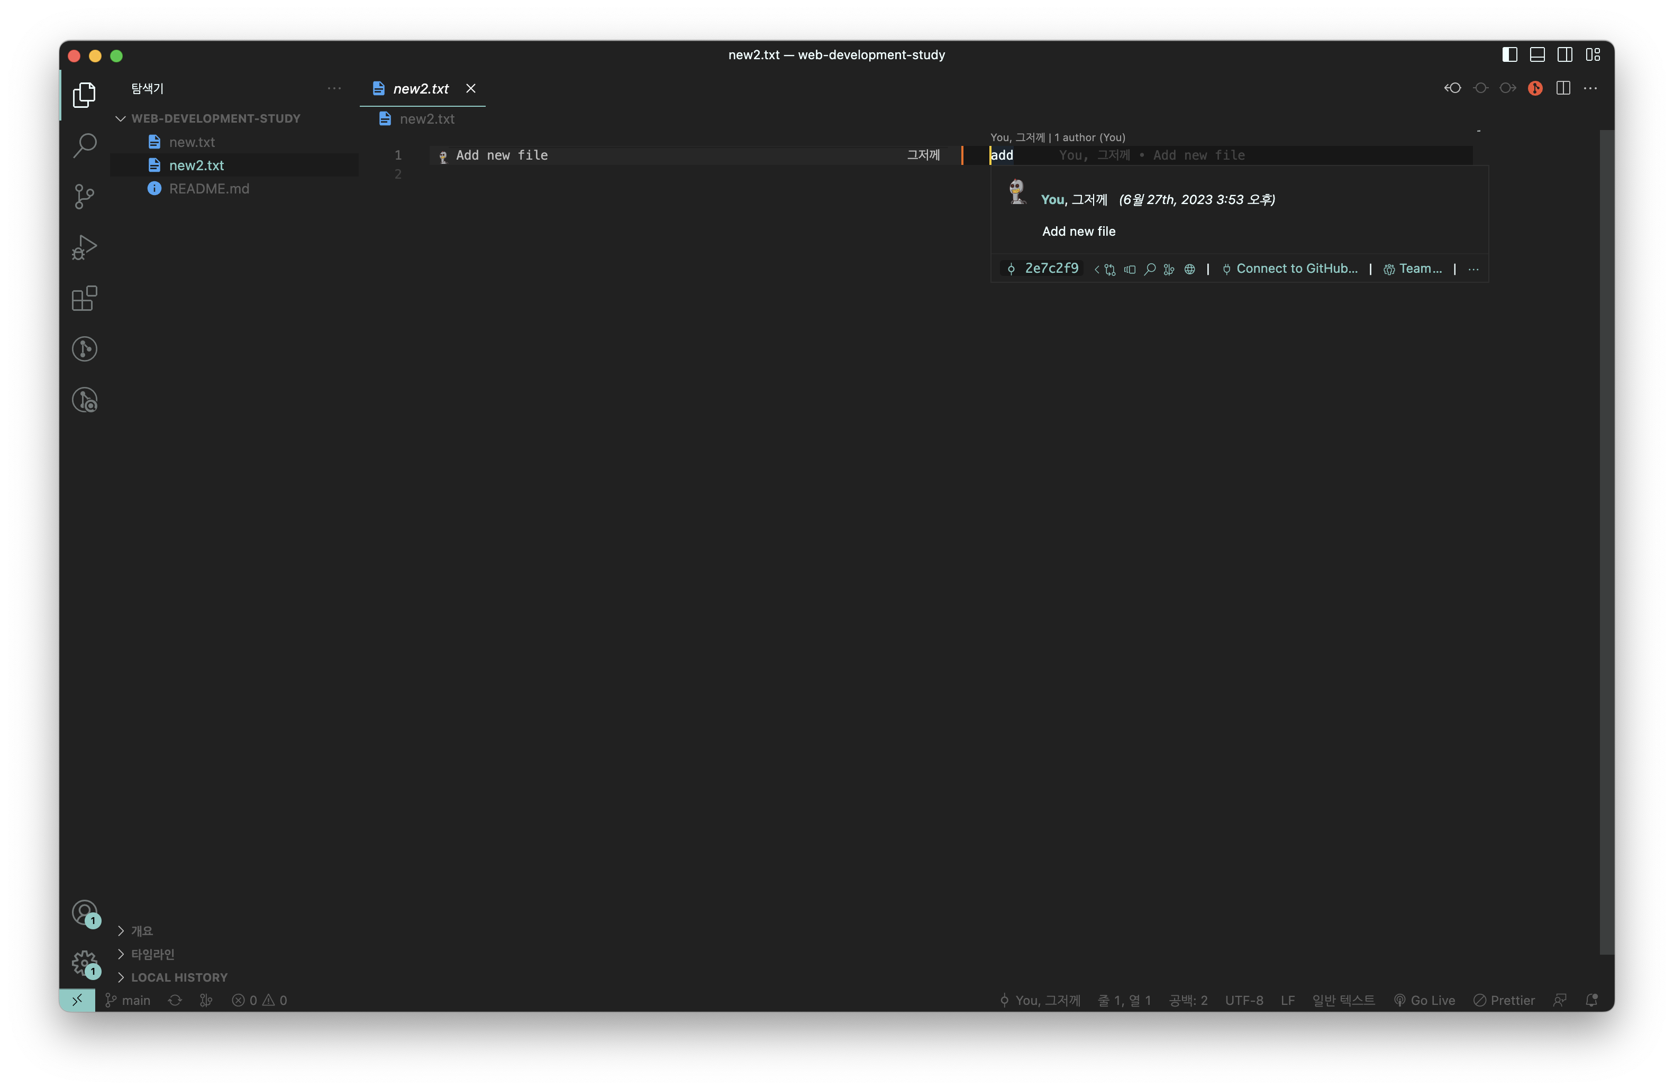Open the Extensions view
This screenshot has width=1674, height=1090.
pyautogui.click(x=85, y=298)
